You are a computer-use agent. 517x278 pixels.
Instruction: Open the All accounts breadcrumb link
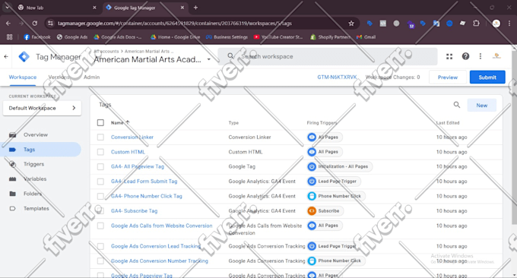(x=106, y=52)
